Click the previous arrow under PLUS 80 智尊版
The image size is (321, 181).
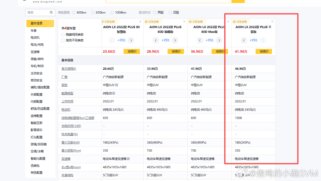[112, 40]
